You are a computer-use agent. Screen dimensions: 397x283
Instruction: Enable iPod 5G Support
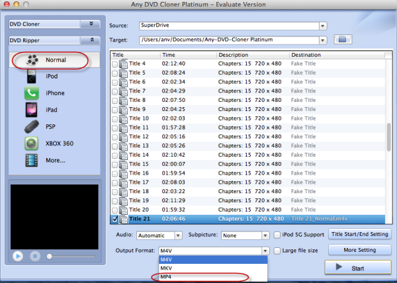point(277,235)
